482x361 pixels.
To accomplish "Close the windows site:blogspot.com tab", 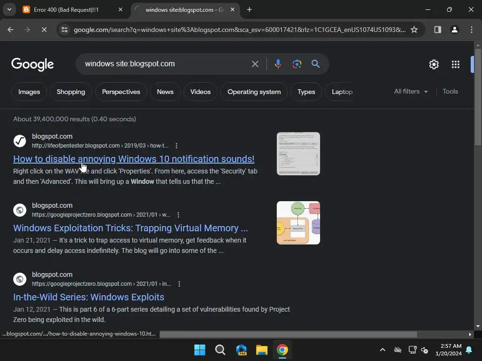I will 233,10.
